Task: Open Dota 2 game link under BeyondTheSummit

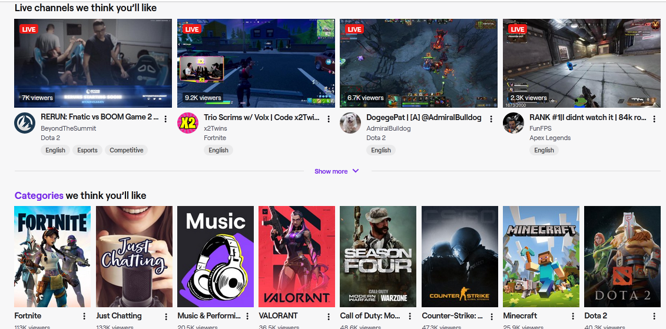Action: coord(51,138)
